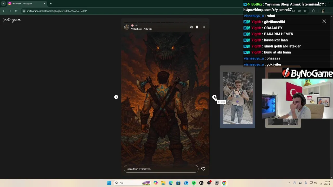This screenshot has height=187, width=333.
Task: Click the chat message 'visnesuyu_a : robot'
Action: tap(259, 16)
